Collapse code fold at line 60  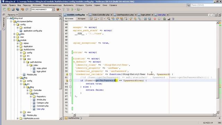tap(70, 74)
